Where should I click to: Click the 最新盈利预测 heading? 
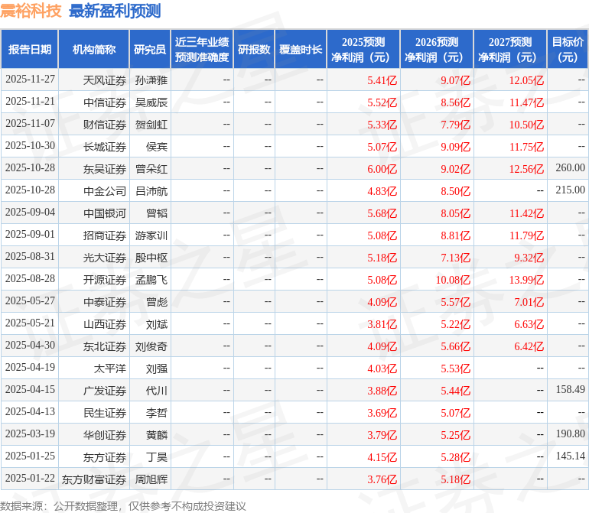[115, 11]
